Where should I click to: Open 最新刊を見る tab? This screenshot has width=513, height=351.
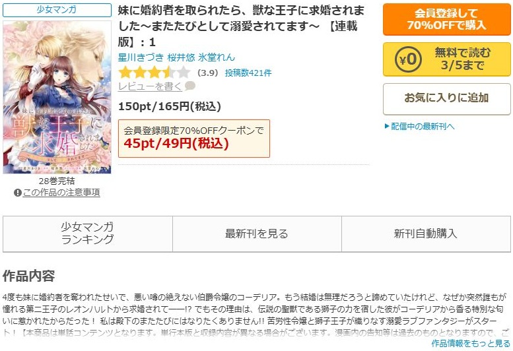(257, 234)
